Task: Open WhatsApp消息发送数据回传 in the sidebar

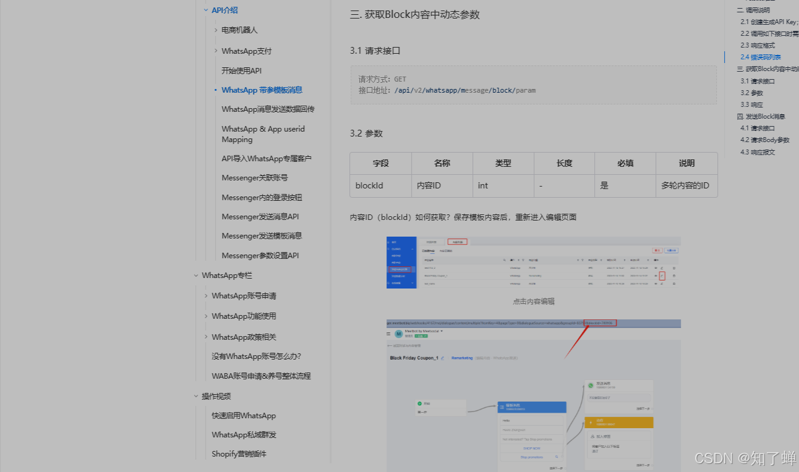Action: [x=268, y=109]
